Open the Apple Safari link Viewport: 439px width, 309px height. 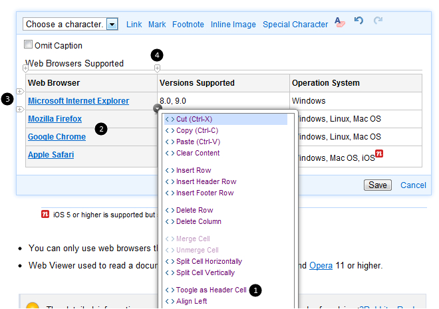click(51, 155)
